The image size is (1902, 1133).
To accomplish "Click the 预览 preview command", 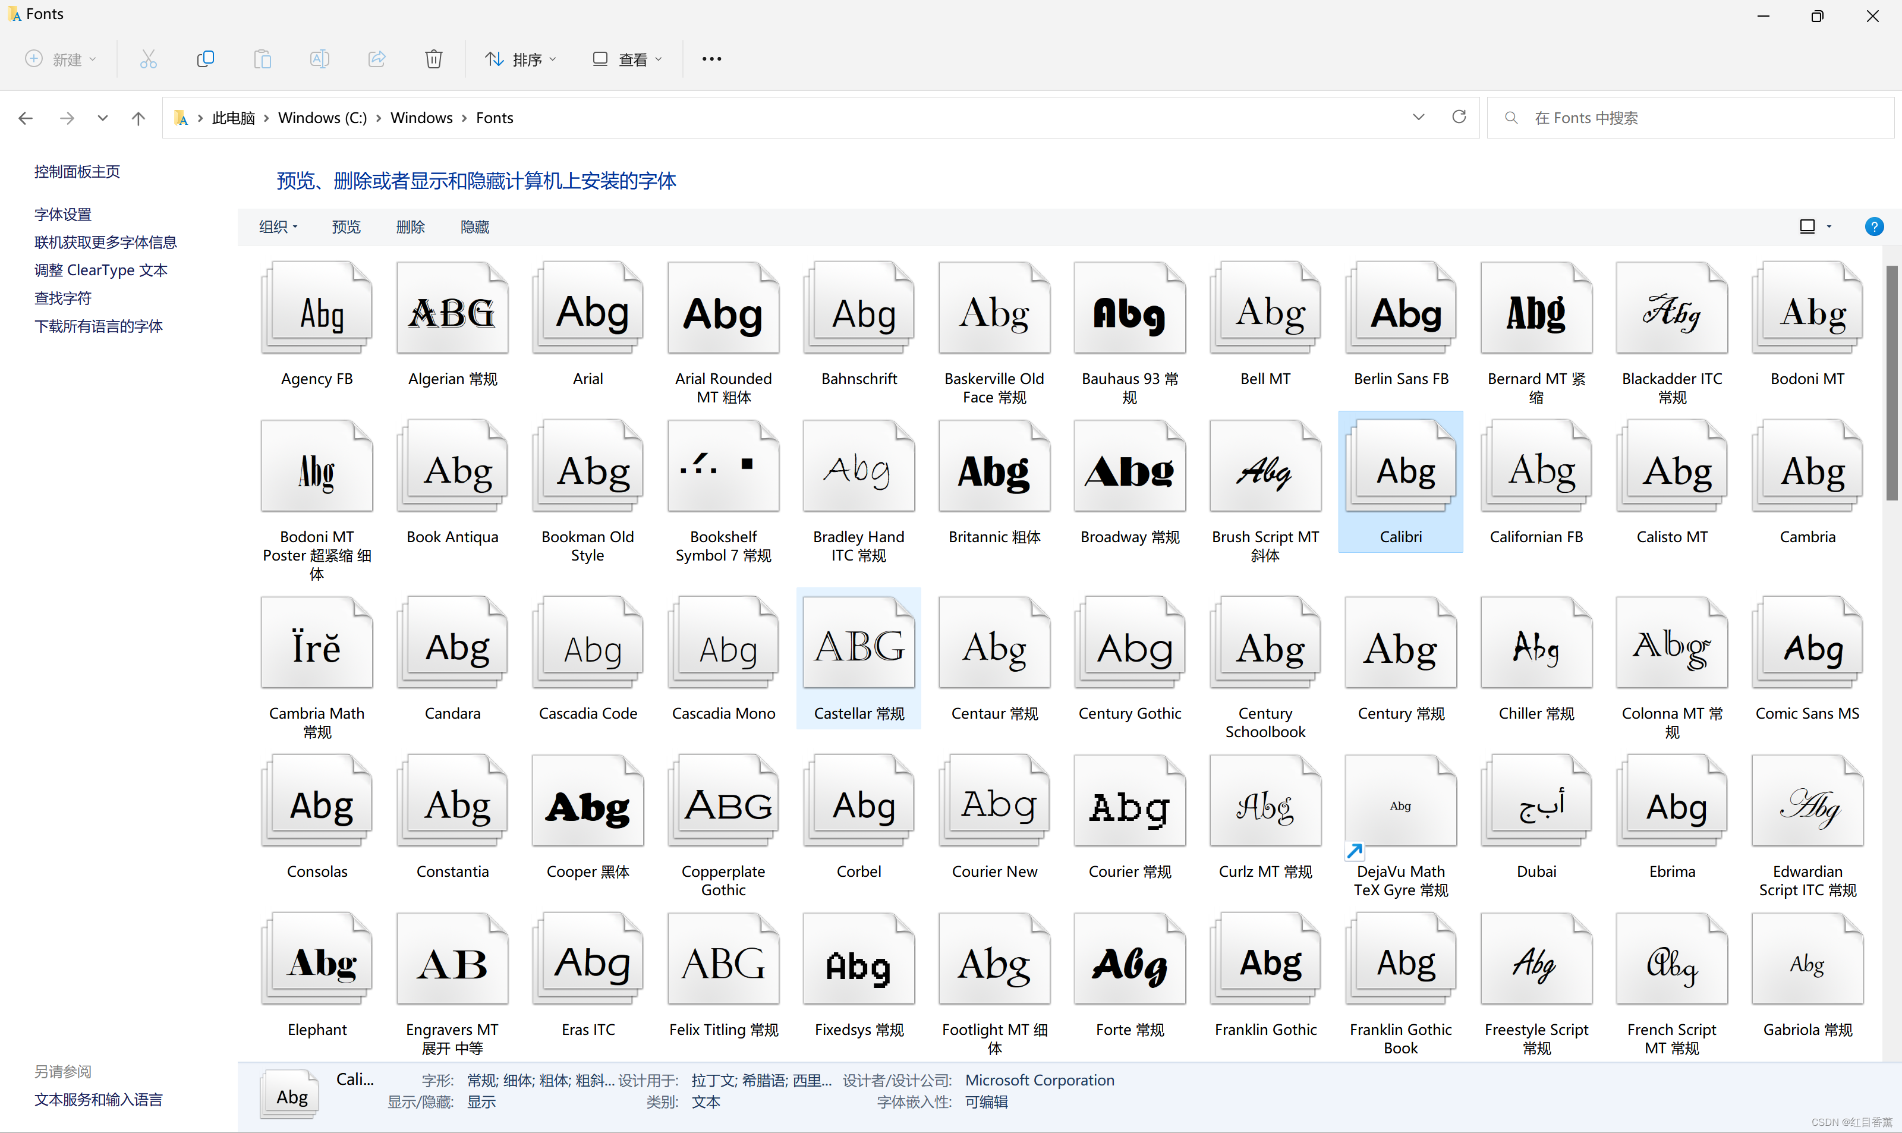I will click(346, 226).
